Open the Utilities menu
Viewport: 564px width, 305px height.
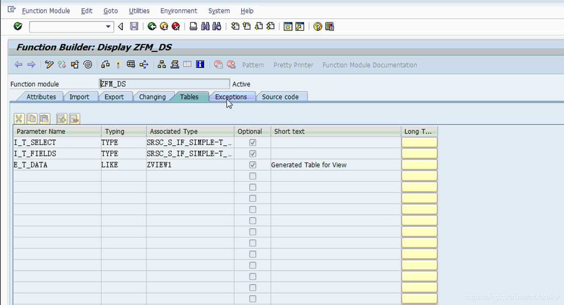(x=139, y=11)
